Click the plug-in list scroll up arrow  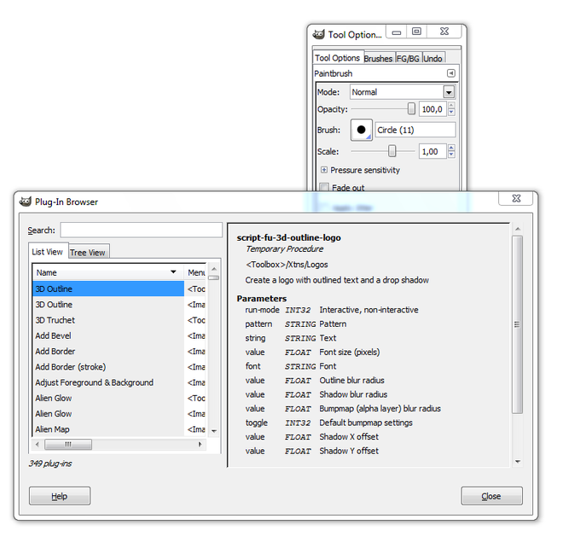click(x=214, y=269)
